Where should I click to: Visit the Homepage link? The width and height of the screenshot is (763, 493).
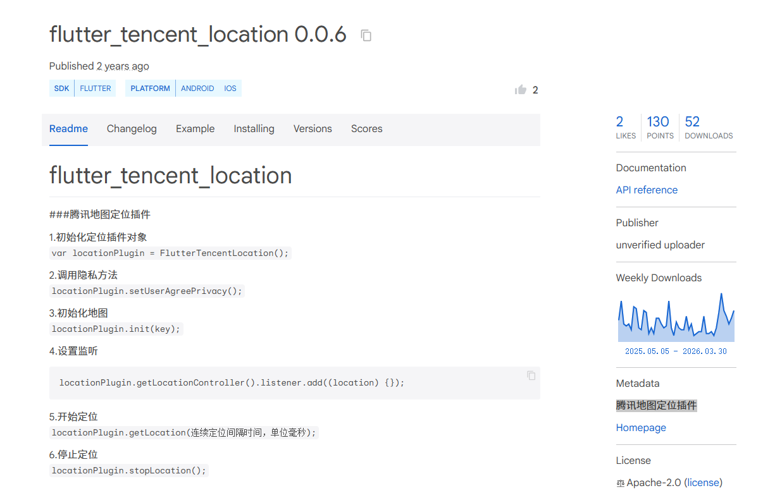(641, 428)
